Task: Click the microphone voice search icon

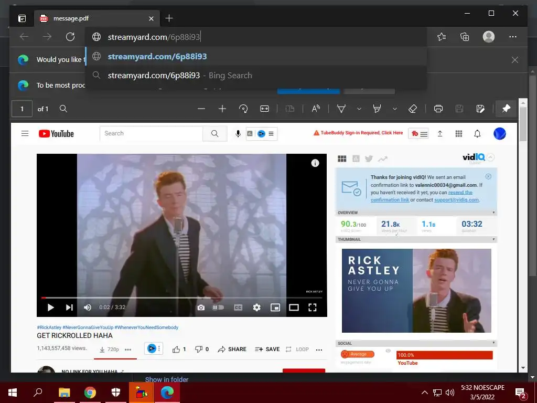Action: pos(238,134)
